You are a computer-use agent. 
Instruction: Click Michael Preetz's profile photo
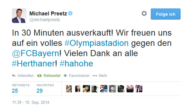[19, 16]
